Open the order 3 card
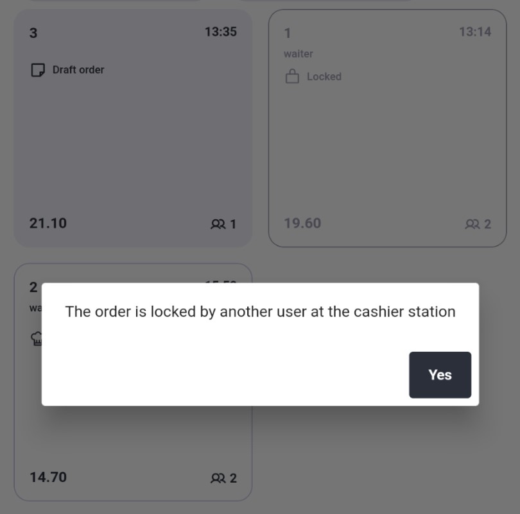The width and height of the screenshot is (520, 514). point(133,128)
